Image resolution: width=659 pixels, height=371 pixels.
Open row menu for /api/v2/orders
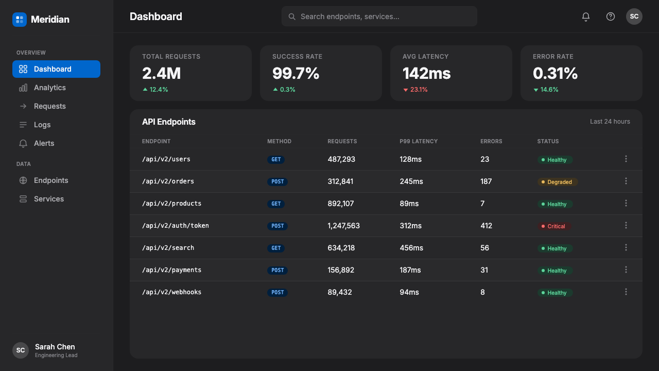click(626, 181)
